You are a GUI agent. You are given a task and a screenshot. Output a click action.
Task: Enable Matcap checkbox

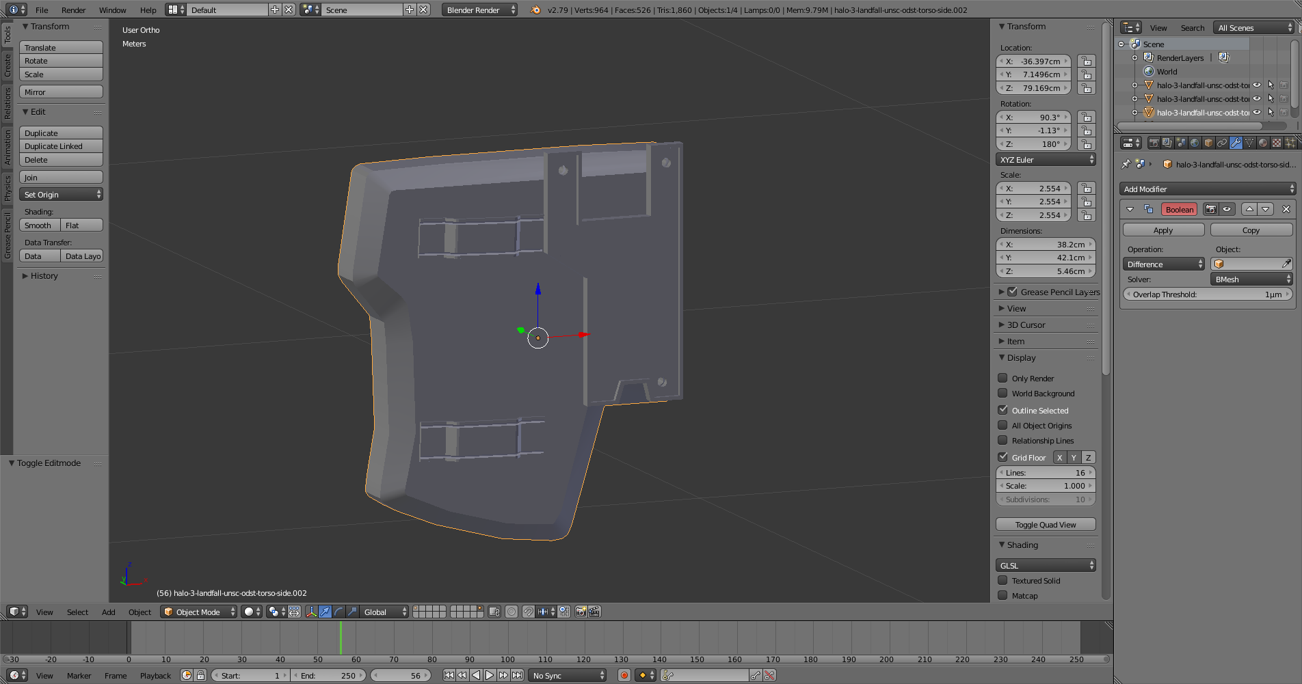pyautogui.click(x=1002, y=595)
